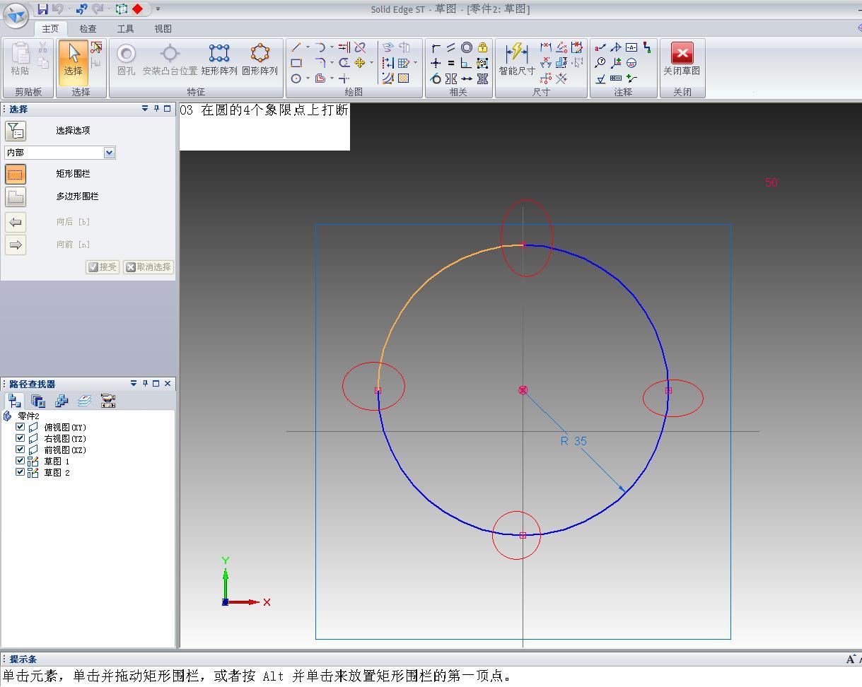This screenshot has width=862, height=687.
Task: Expand the arc tool dropdown arrow
Action: coord(332,47)
